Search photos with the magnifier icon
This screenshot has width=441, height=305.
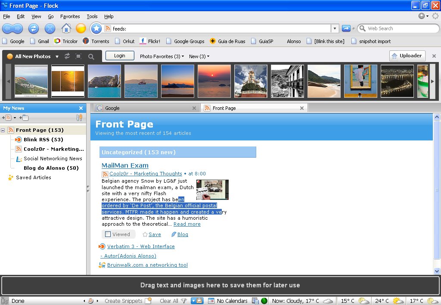click(91, 56)
